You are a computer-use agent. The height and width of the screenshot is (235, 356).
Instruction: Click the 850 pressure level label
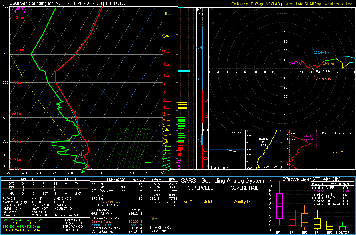[x=5, y=155]
